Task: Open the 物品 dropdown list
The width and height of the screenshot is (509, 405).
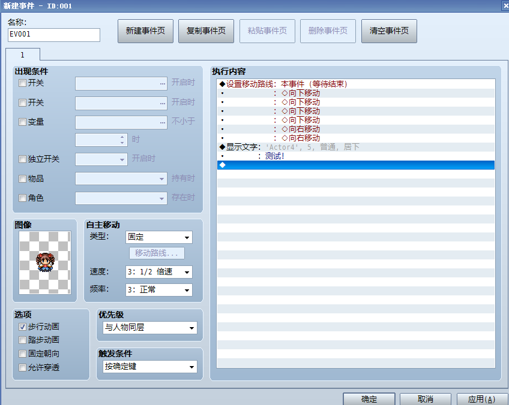Action: (121, 179)
